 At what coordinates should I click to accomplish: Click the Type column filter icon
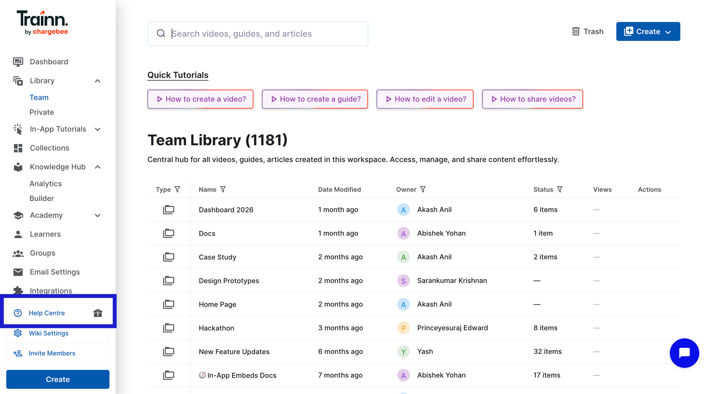coord(177,189)
